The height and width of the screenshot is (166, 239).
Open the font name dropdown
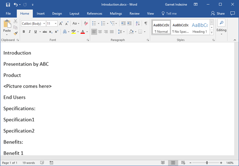click(44, 23)
